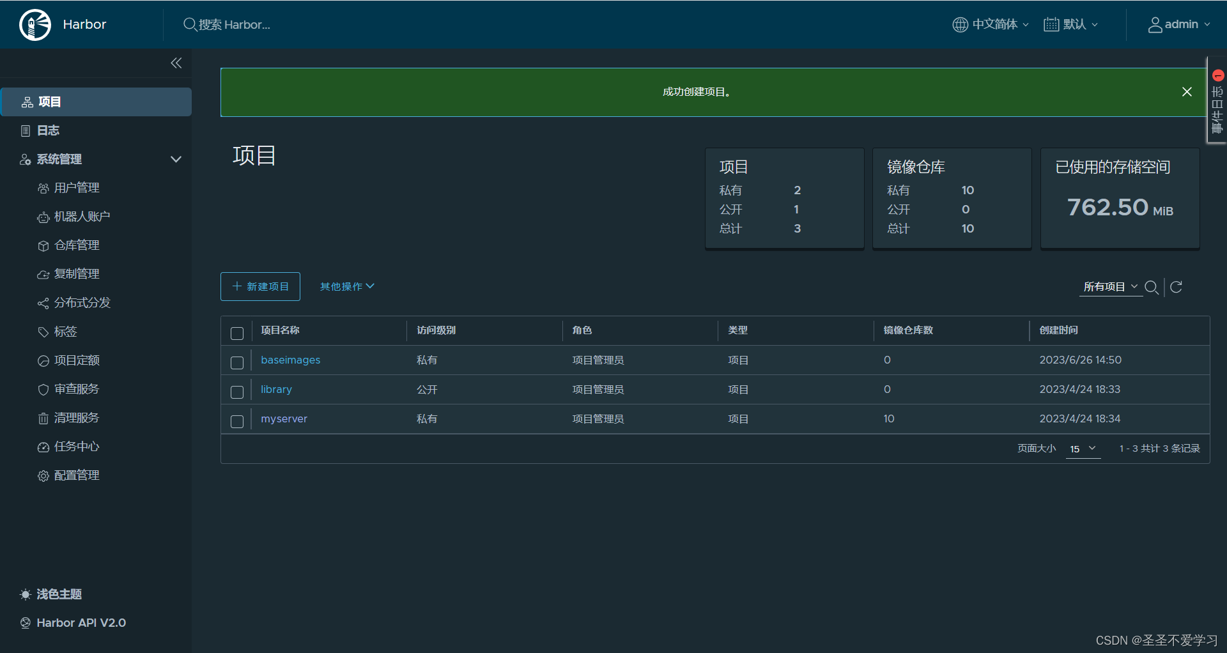Check the library project checkbox
The width and height of the screenshot is (1227, 653).
pyautogui.click(x=237, y=392)
